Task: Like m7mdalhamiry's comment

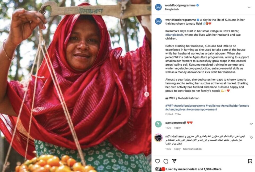Action: [251, 138]
